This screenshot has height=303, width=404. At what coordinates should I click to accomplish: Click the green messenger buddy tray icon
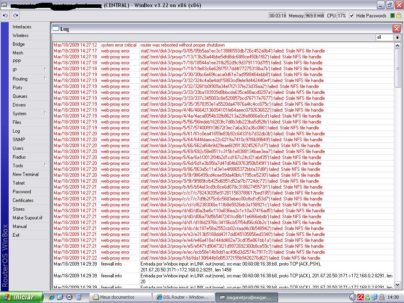pyautogui.click(x=367, y=297)
